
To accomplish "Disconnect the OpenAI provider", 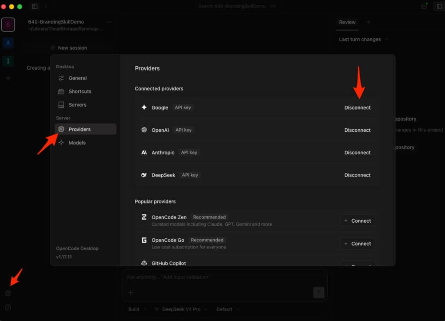I will [x=357, y=130].
